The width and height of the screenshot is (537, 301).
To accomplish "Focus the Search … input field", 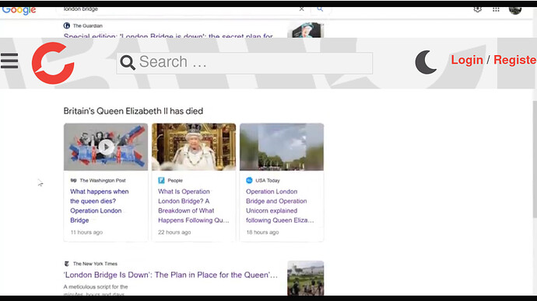I will 244,63.
